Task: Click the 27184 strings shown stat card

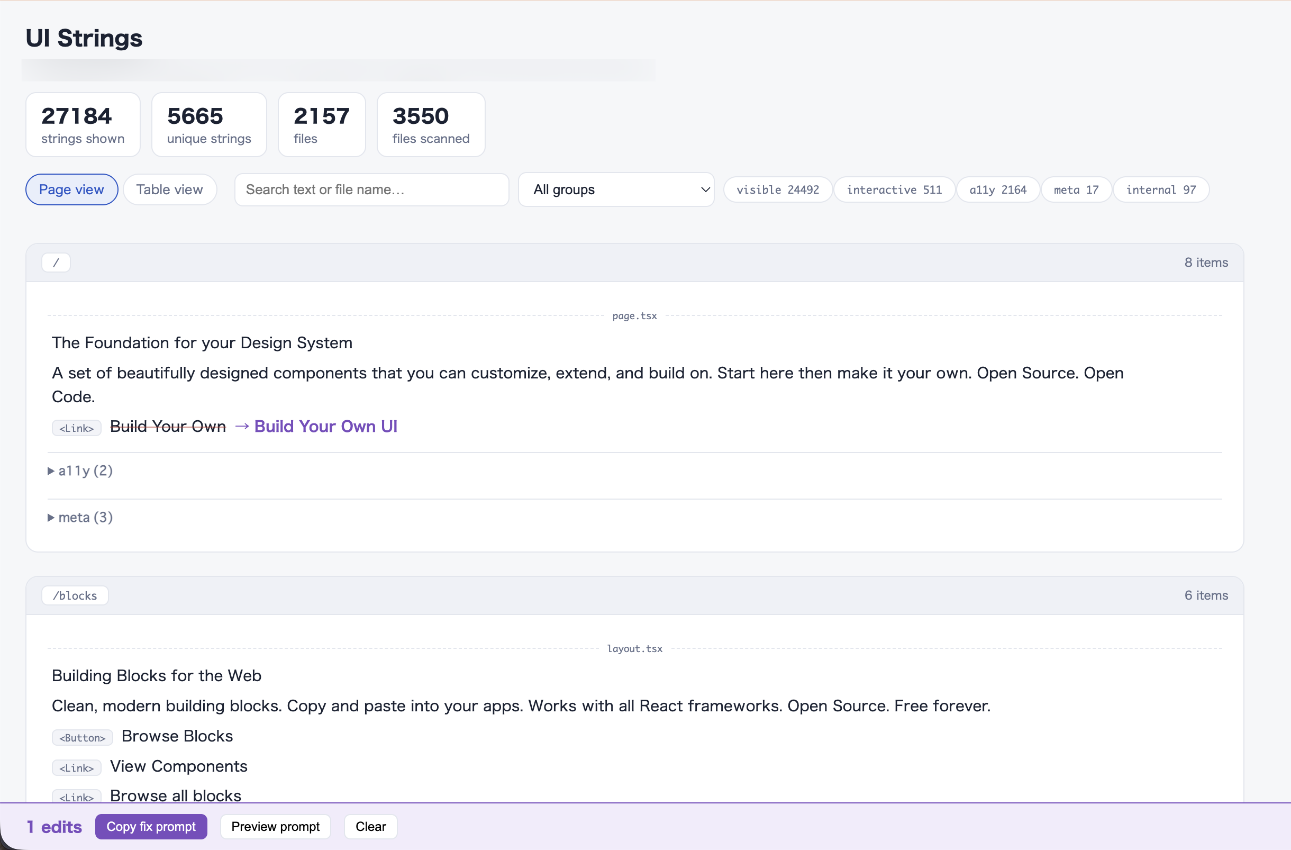Action: click(83, 125)
